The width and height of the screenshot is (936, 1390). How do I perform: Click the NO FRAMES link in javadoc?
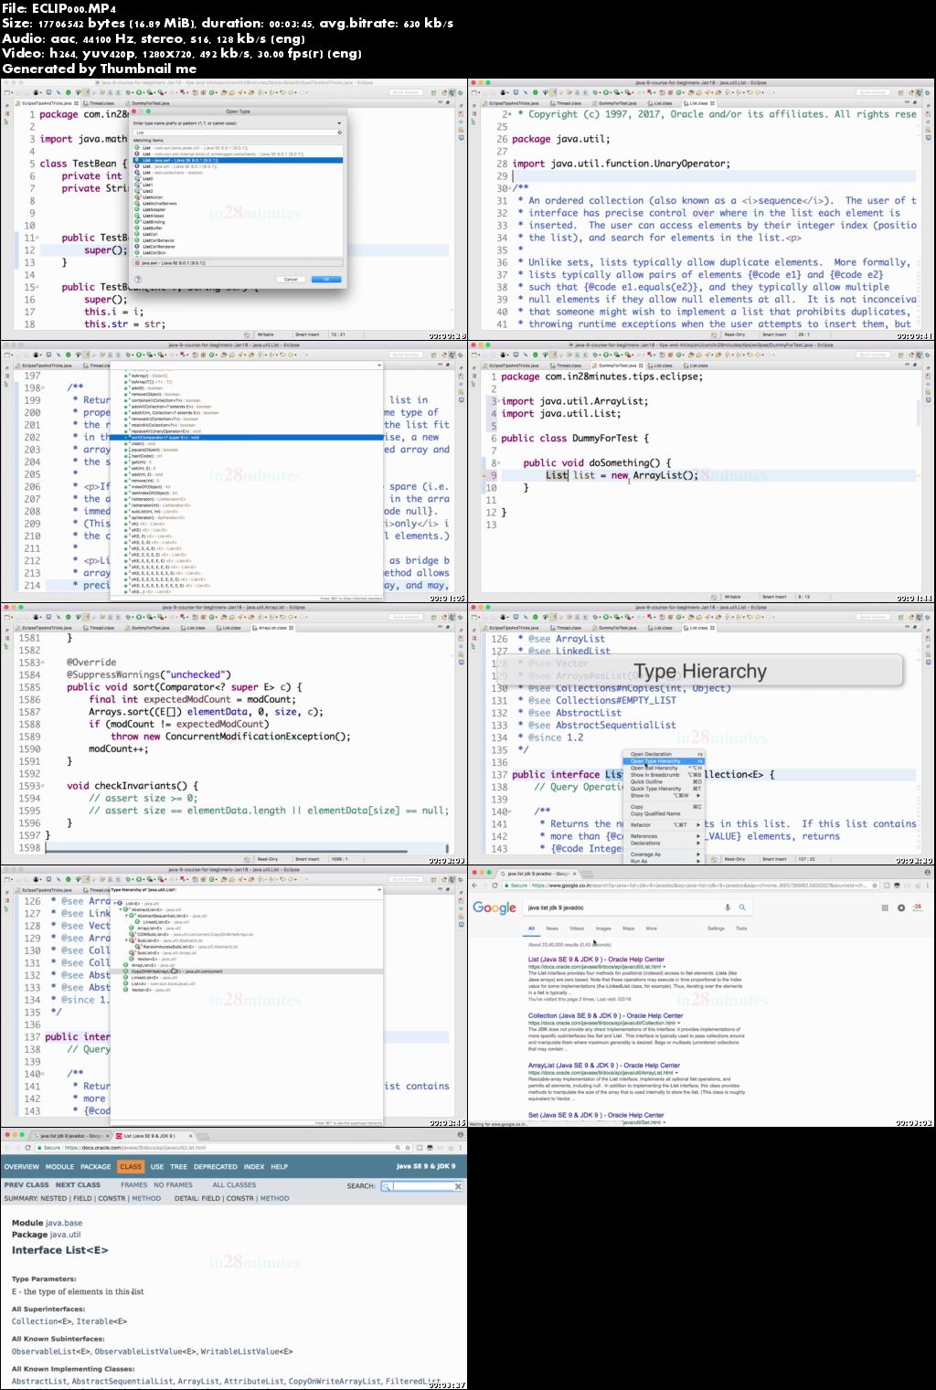click(173, 1185)
